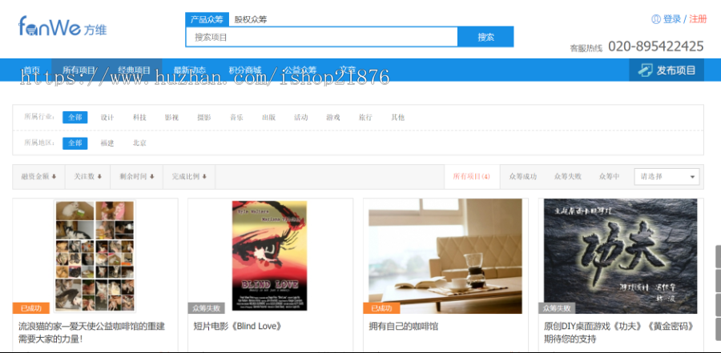Open 积分商城 navigation item
Image resolution: width=721 pixels, height=353 pixels.
click(245, 70)
